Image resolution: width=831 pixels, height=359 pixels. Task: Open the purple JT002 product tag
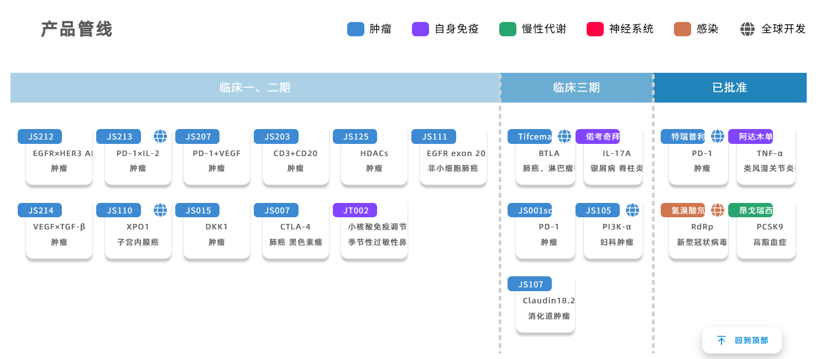pos(355,210)
